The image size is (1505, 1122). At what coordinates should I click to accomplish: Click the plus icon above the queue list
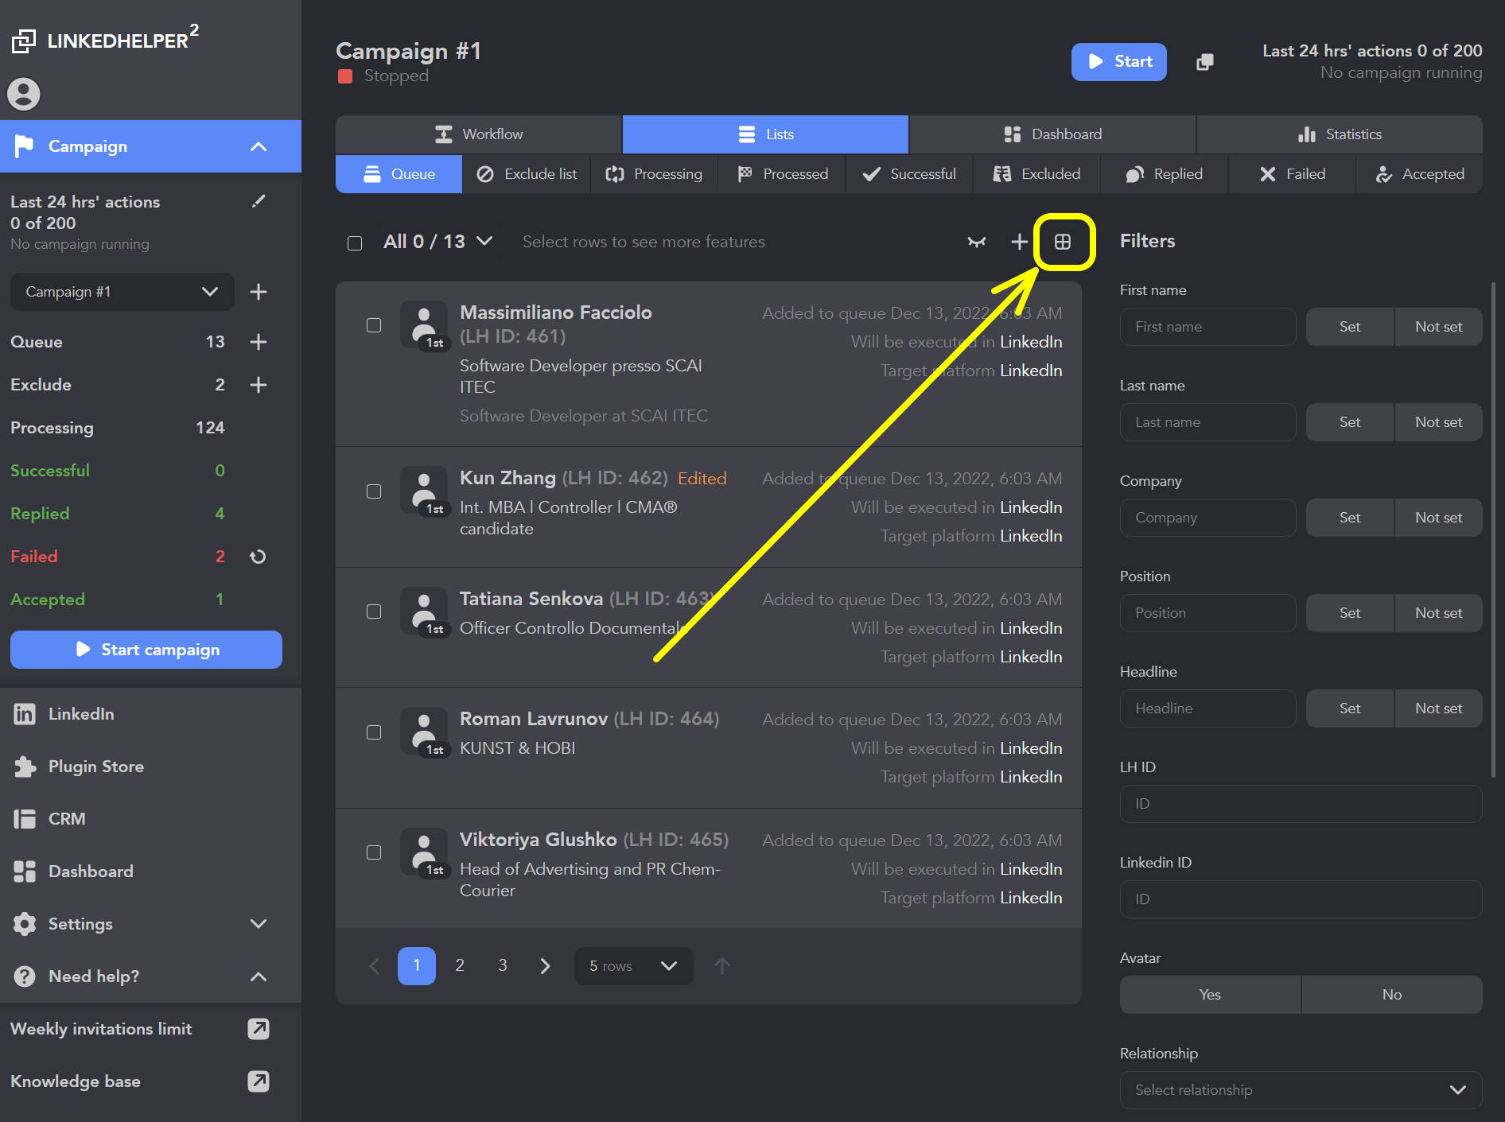click(x=1019, y=242)
